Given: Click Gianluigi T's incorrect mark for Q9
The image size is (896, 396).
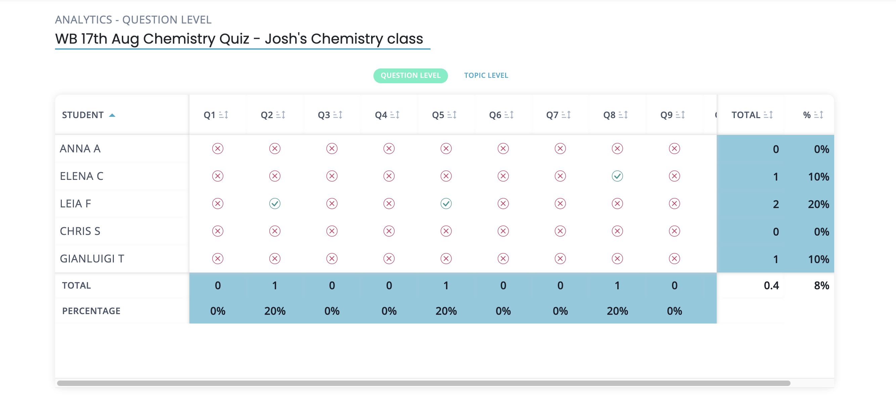Looking at the screenshot, I should tap(674, 258).
